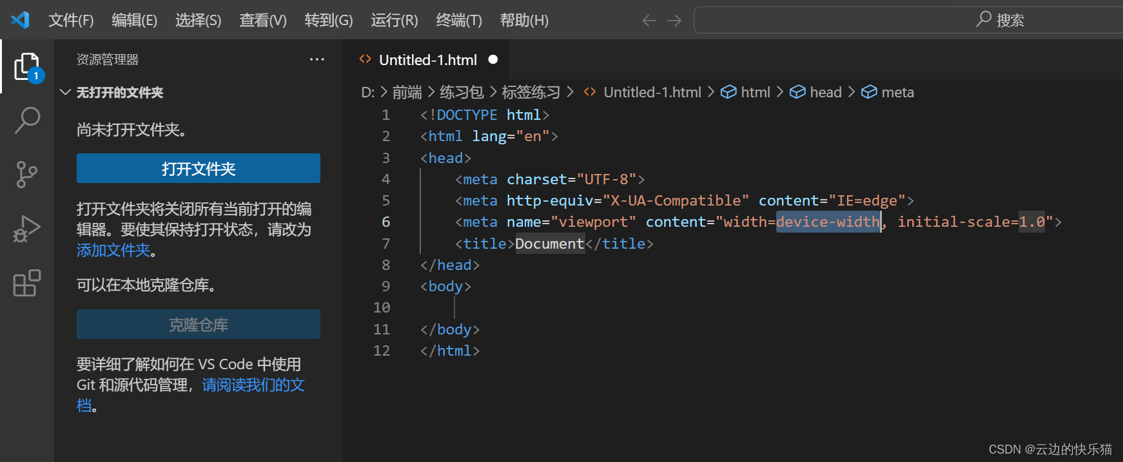
Task: Open the 运行(R) menu
Action: [395, 21]
